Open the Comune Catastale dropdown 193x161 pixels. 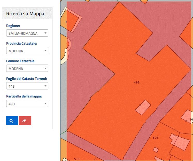27,68
